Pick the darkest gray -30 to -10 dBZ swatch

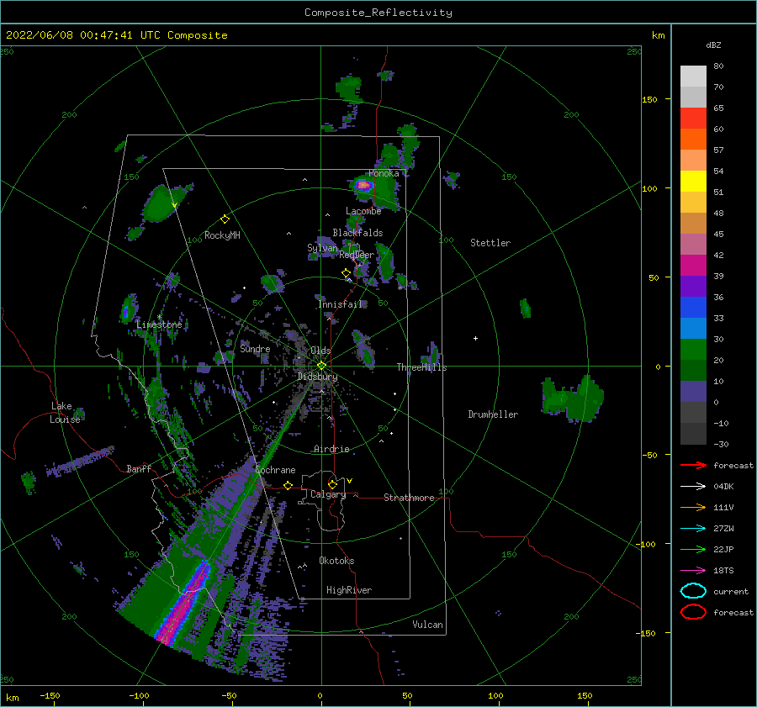click(693, 434)
